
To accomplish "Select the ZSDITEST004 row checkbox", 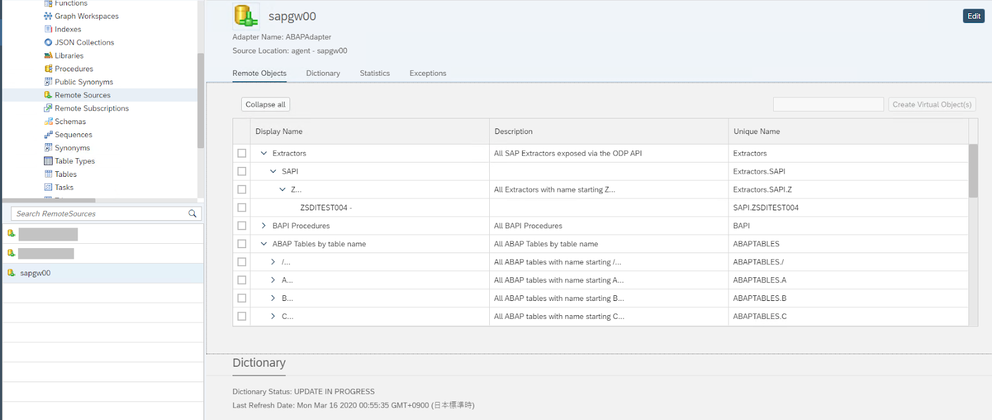I will (x=242, y=207).
